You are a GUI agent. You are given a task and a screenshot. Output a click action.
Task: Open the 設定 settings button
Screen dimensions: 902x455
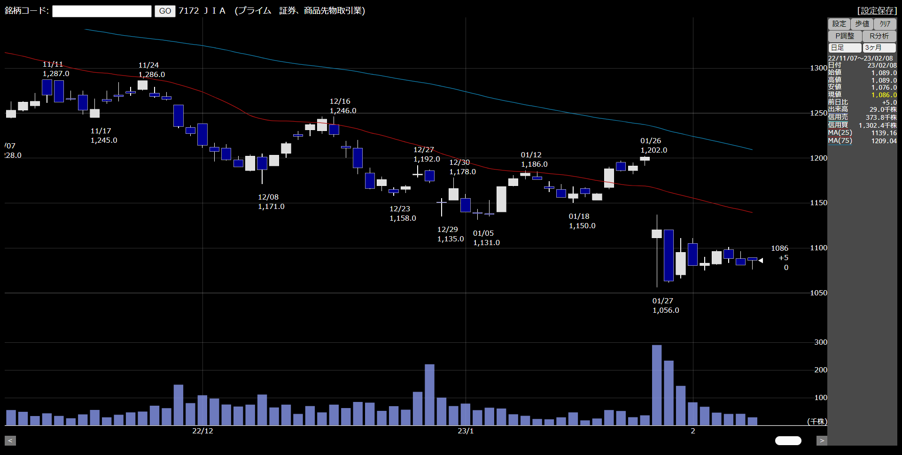(839, 24)
